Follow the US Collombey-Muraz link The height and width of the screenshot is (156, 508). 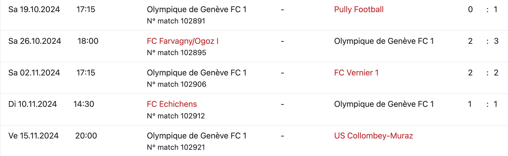(373, 136)
